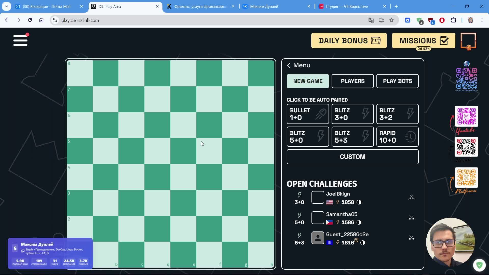This screenshot has width=489, height=275.
Task: Expand the browser tab search dropdown
Action: click(x=6, y=6)
